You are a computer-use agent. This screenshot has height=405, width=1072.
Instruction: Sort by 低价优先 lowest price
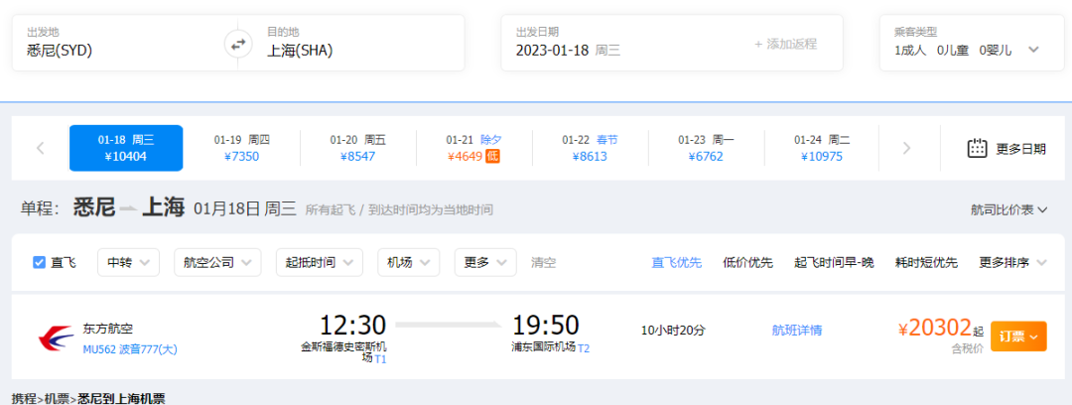747,262
